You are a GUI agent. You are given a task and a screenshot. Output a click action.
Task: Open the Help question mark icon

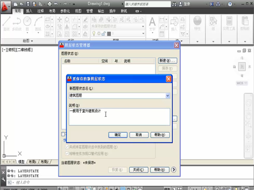[x=230, y=4]
